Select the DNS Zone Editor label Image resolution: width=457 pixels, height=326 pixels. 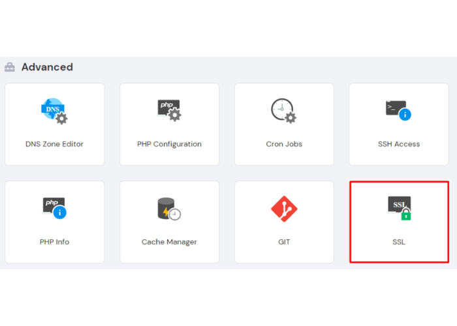pos(54,144)
